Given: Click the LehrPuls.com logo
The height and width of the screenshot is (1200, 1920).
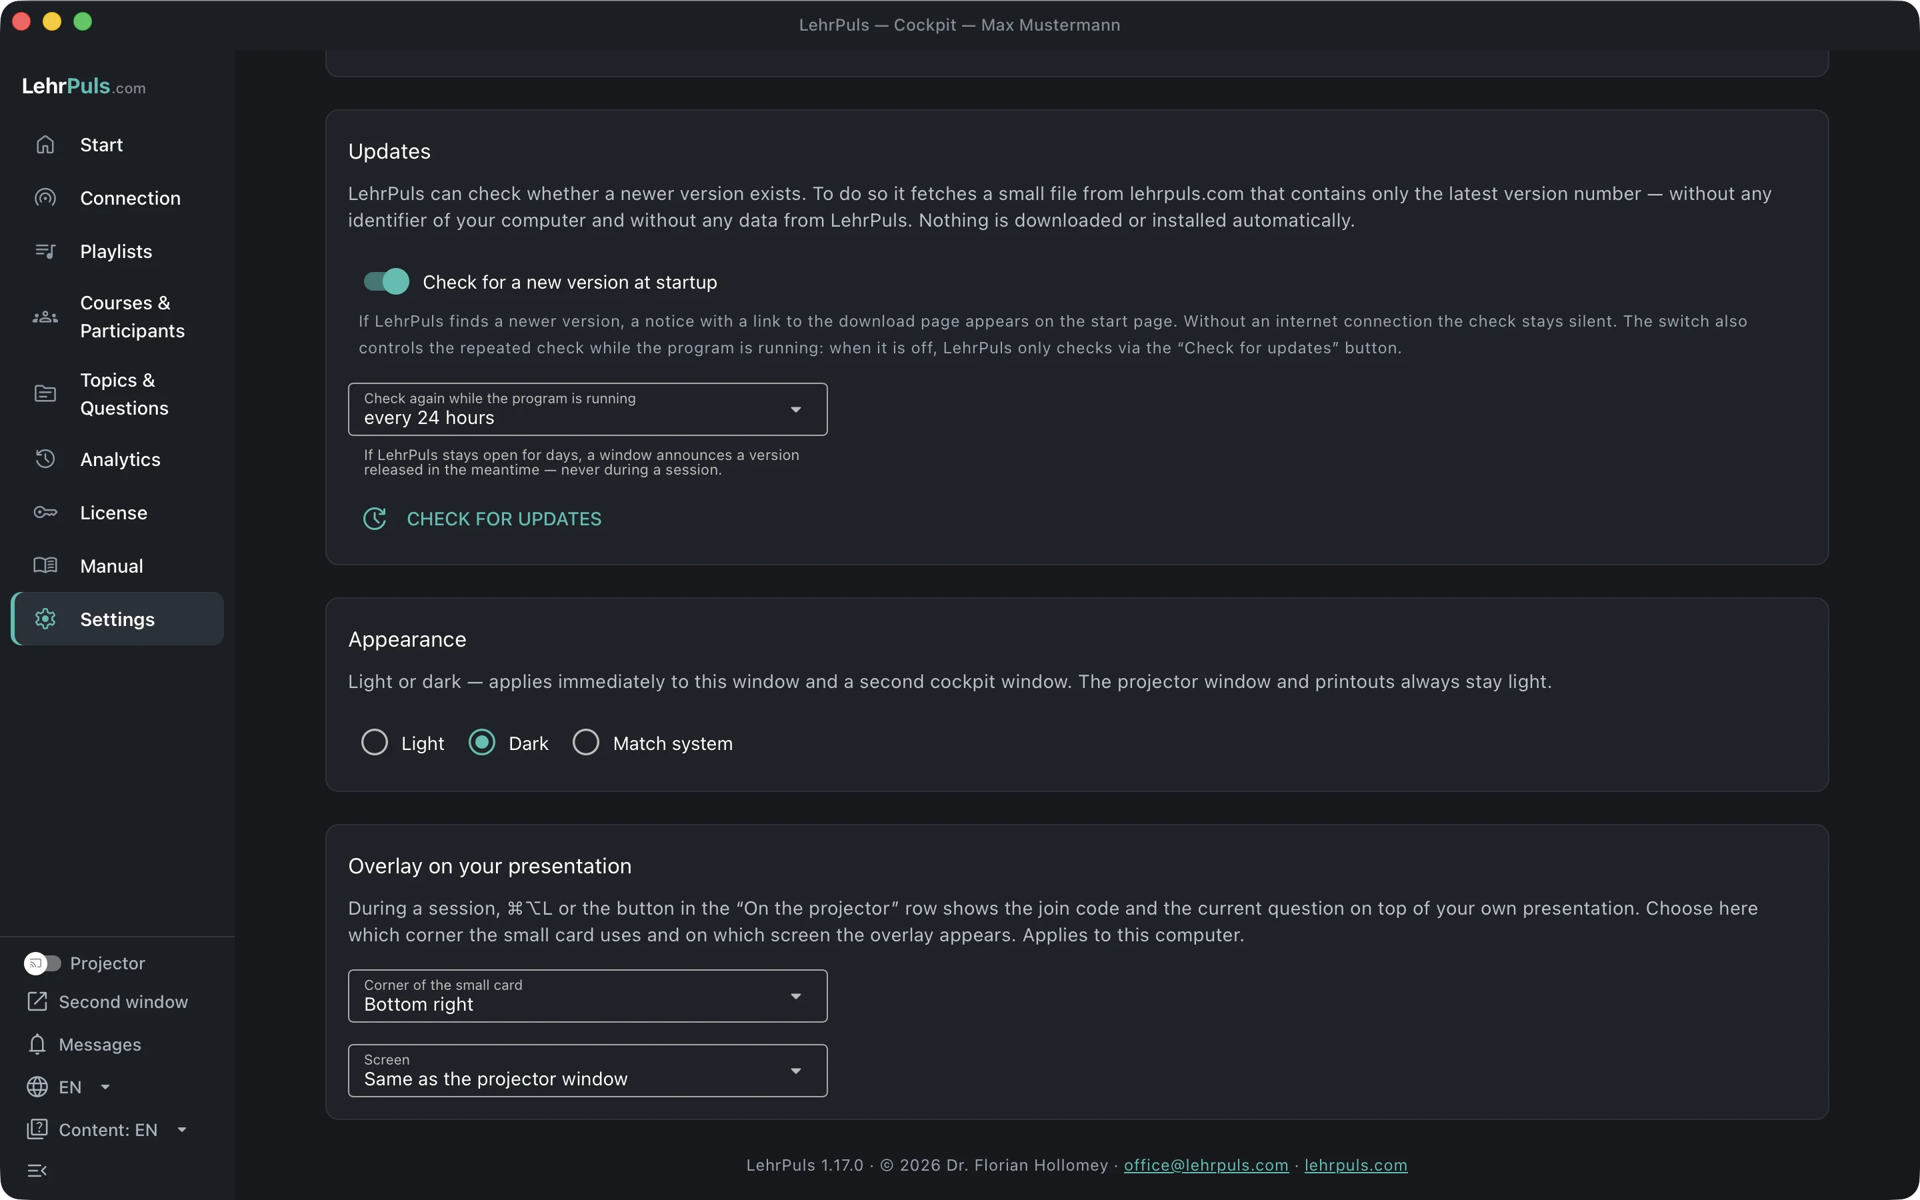Looking at the screenshot, I should [84, 86].
